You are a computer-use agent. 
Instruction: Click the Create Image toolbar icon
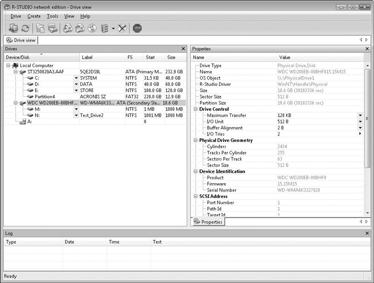(x=80, y=28)
